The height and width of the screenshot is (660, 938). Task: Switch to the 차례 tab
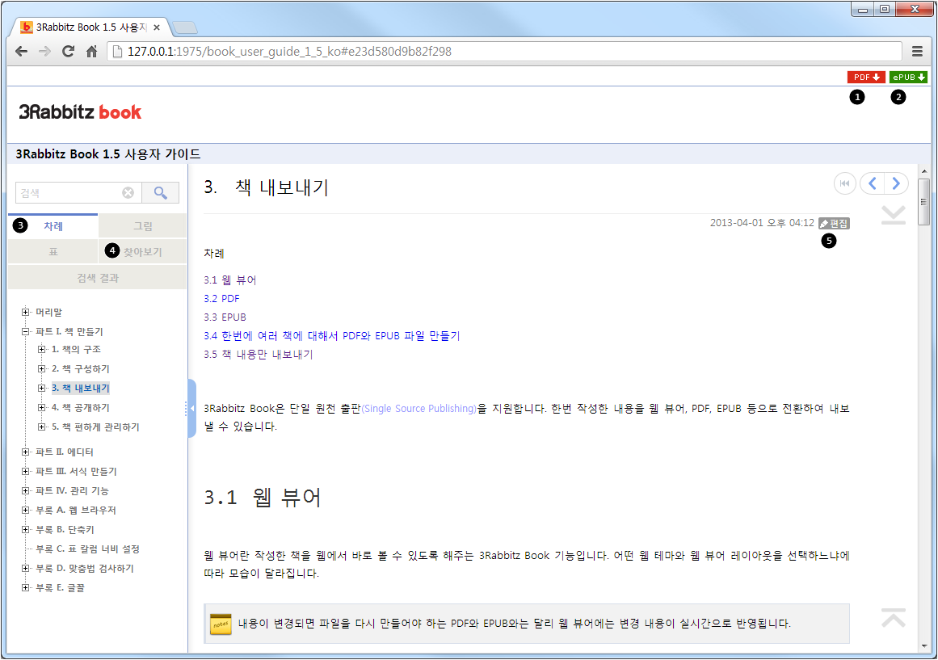click(53, 225)
